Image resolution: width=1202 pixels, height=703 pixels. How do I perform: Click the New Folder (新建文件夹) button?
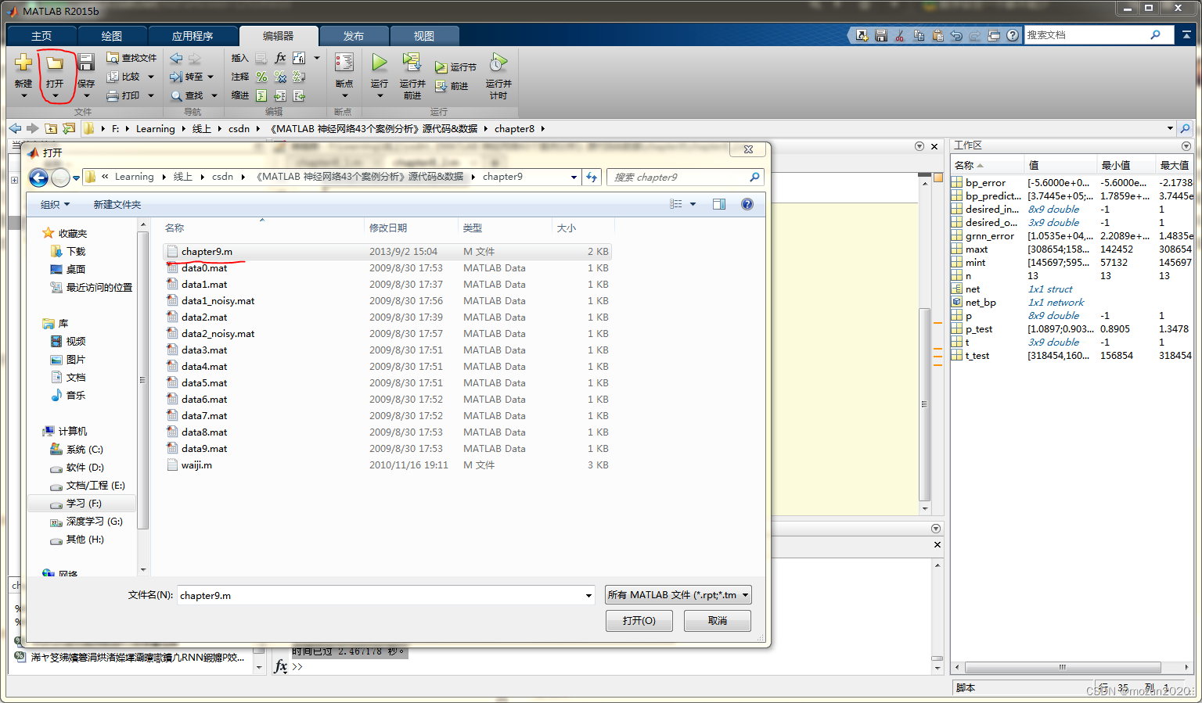click(117, 204)
